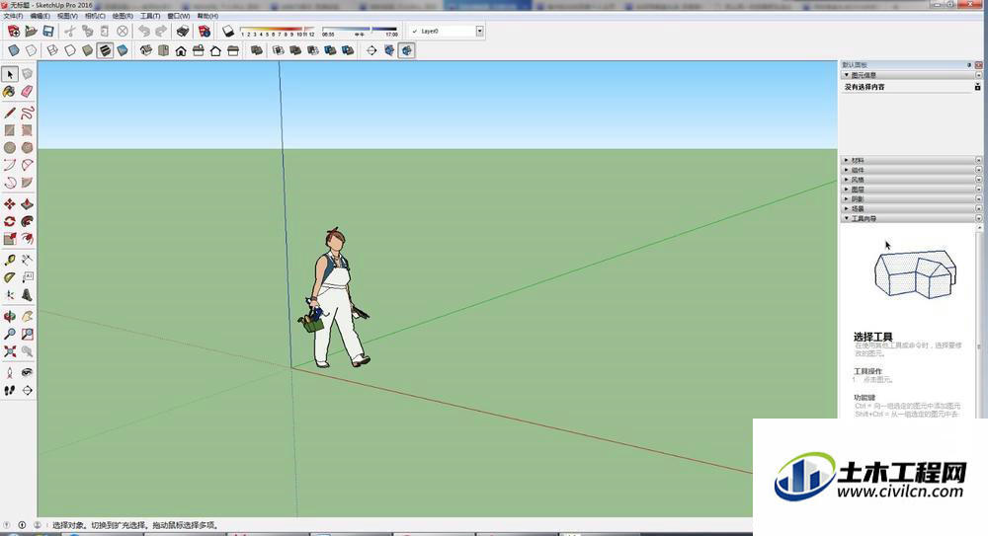Viewport: 988px width, 536px height.
Task: Open the 绘图(R) menu
Action: click(x=123, y=16)
